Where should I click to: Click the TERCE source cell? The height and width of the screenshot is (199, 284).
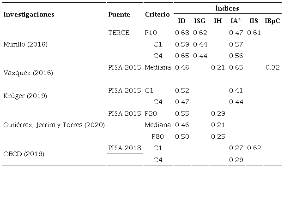(x=119, y=33)
